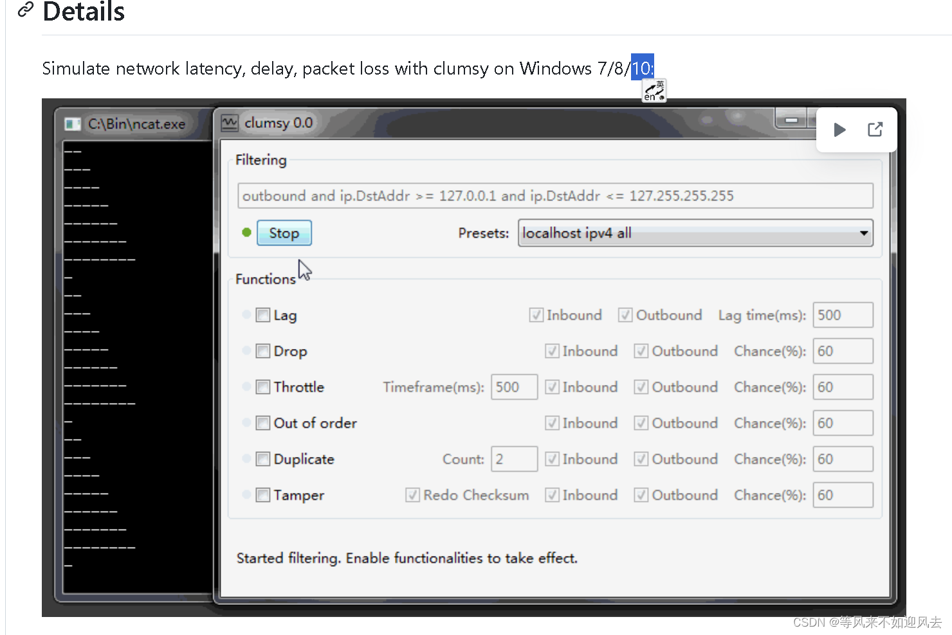Viewport: 952px width, 635px height.
Task: Open the Presets dropdown showing localhost ipv4 all
Action: pos(695,233)
